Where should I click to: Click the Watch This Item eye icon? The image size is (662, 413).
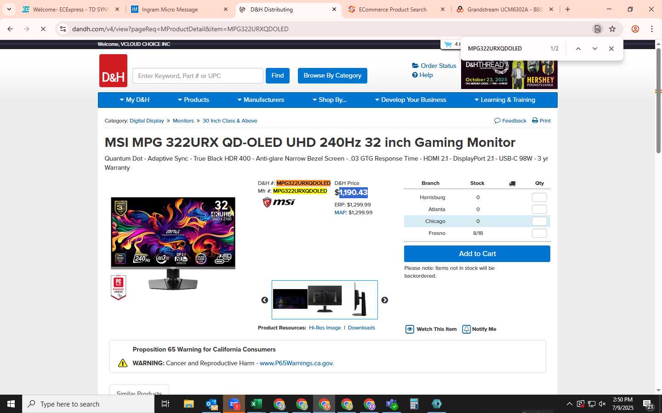(410, 329)
